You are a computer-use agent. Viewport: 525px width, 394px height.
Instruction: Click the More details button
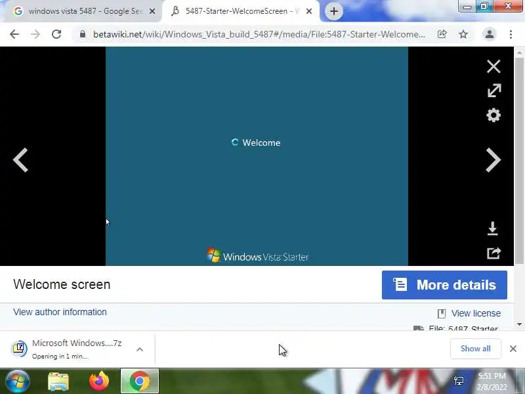point(444,285)
